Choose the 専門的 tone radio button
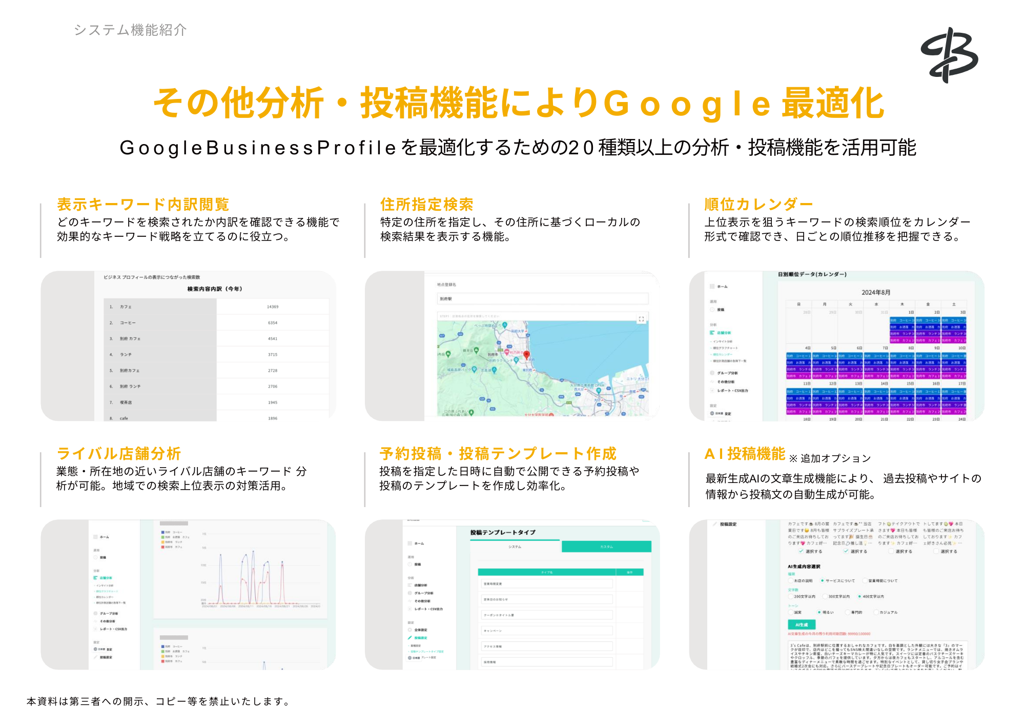This screenshot has width=1025, height=725. [x=847, y=612]
